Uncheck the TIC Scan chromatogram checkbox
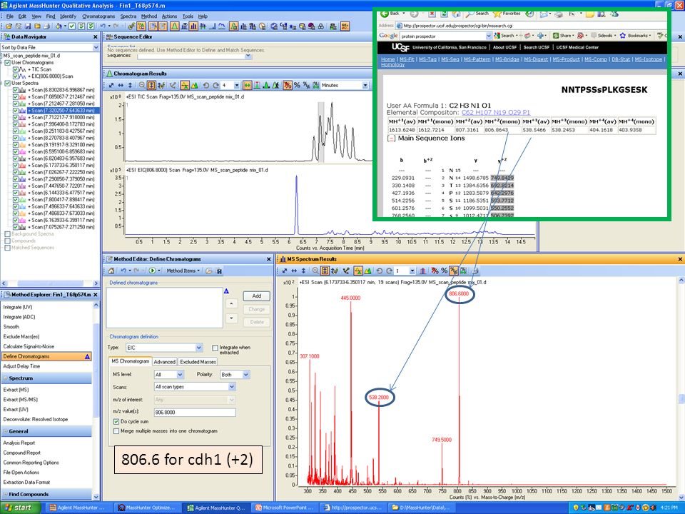The width and height of the screenshot is (685, 514). click(x=16, y=69)
